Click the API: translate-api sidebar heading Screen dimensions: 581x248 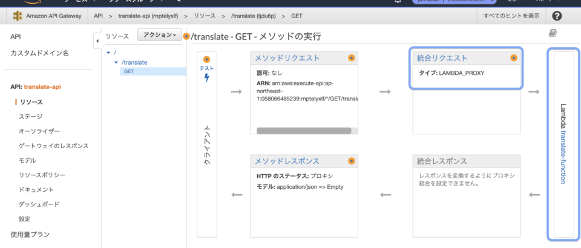36,87
